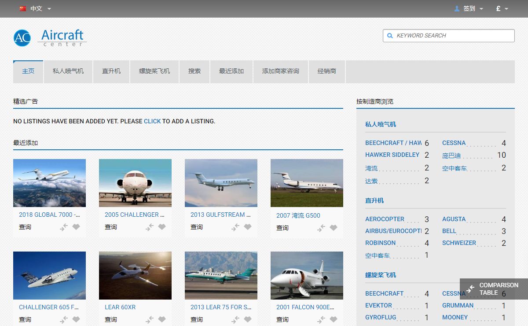The height and width of the screenshot is (326, 528).
Task: Browse 达索 manufacturer listings
Action: tap(371, 181)
